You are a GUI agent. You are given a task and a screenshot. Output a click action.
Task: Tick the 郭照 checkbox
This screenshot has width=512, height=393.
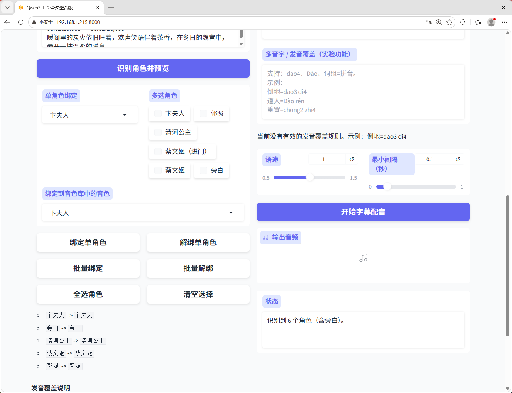[x=203, y=114]
